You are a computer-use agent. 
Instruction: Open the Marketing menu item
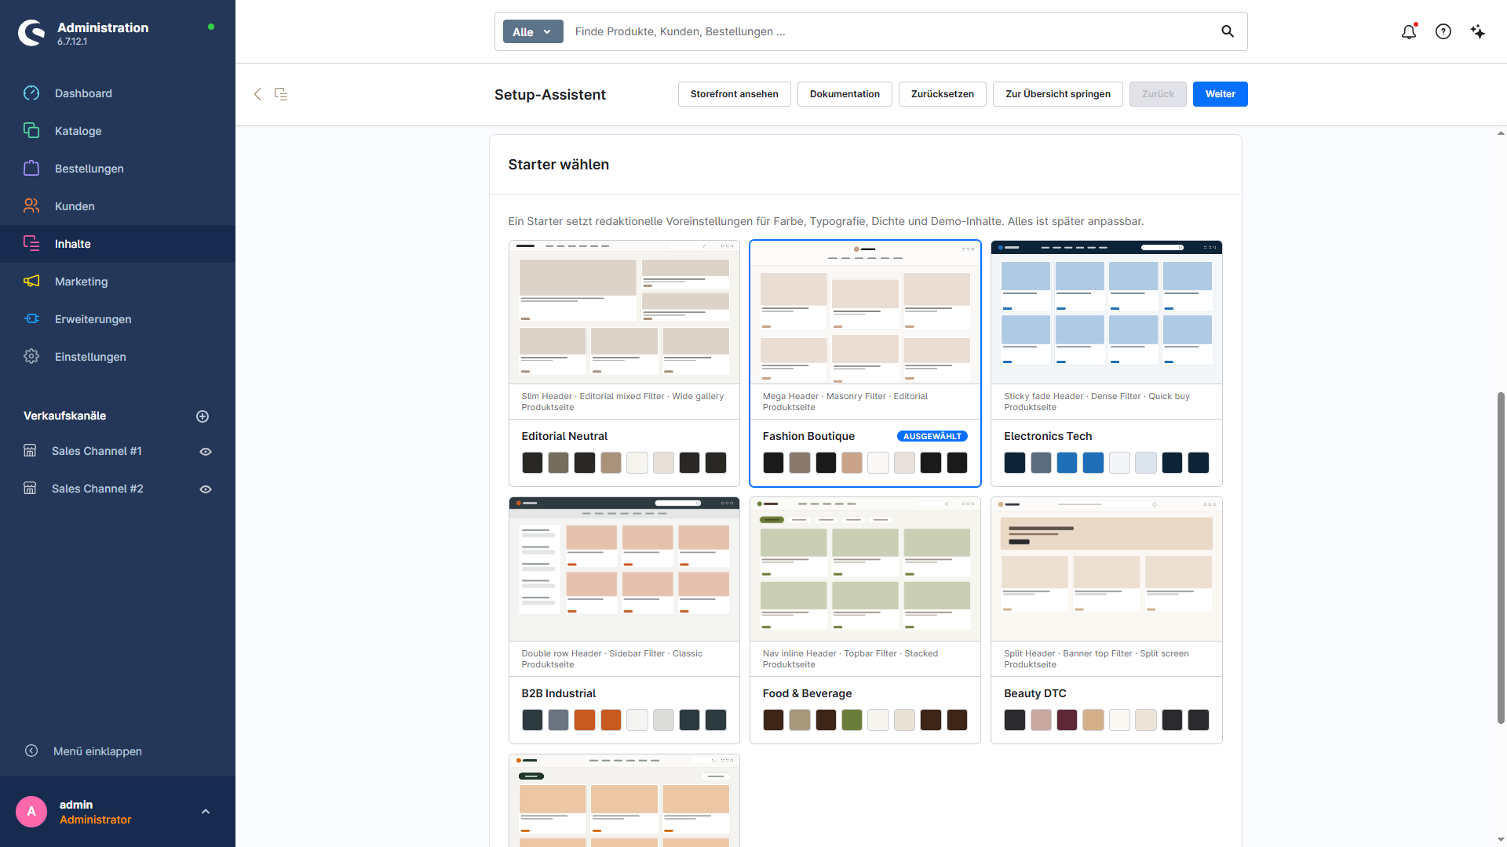click(118, 282)
